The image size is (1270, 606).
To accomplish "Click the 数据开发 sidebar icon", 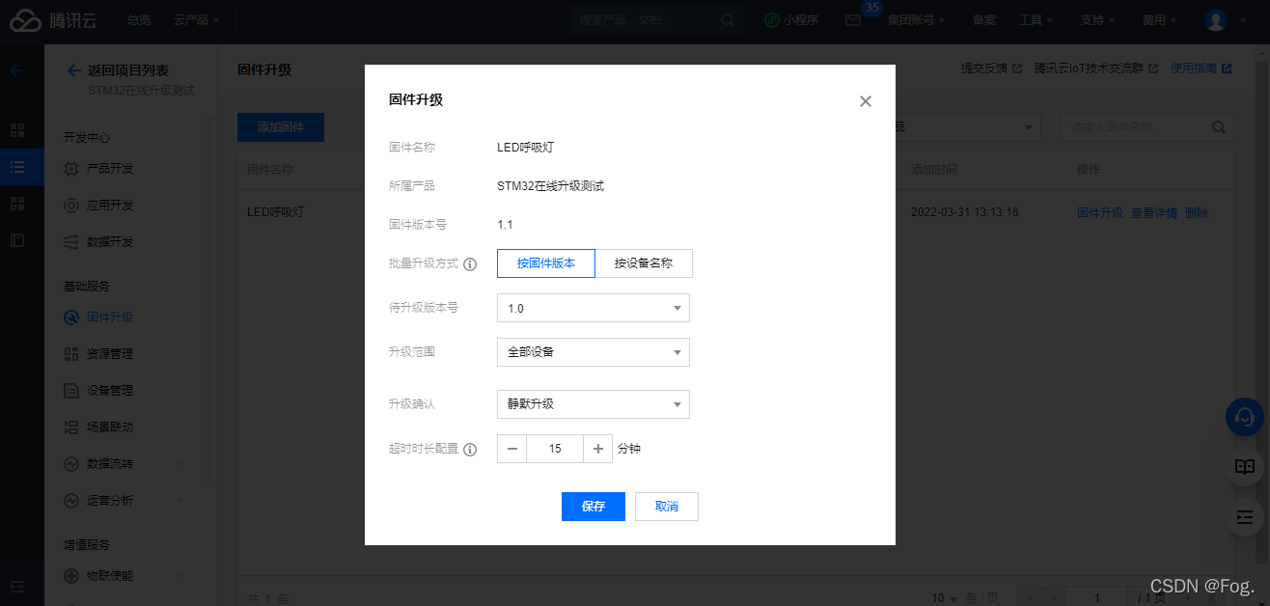I will (x=109, y=241).
